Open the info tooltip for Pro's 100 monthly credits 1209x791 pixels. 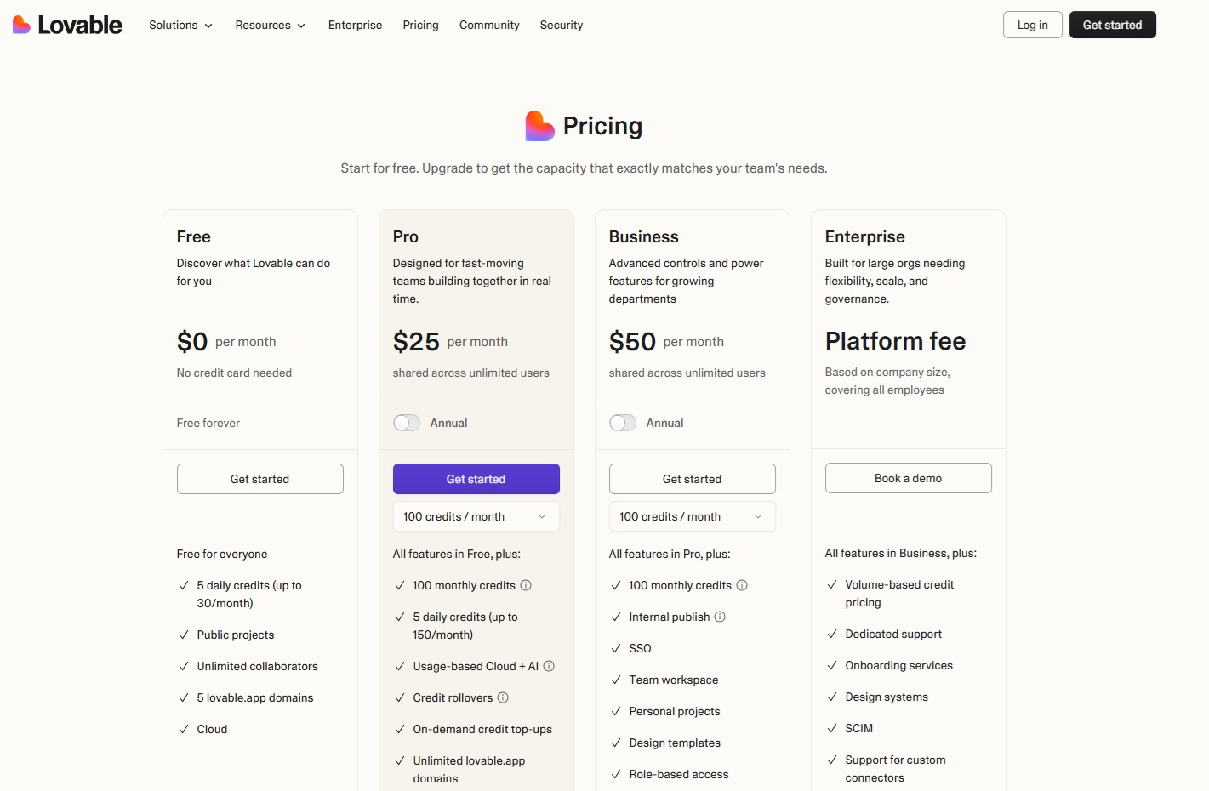click(x=526, y=585)
